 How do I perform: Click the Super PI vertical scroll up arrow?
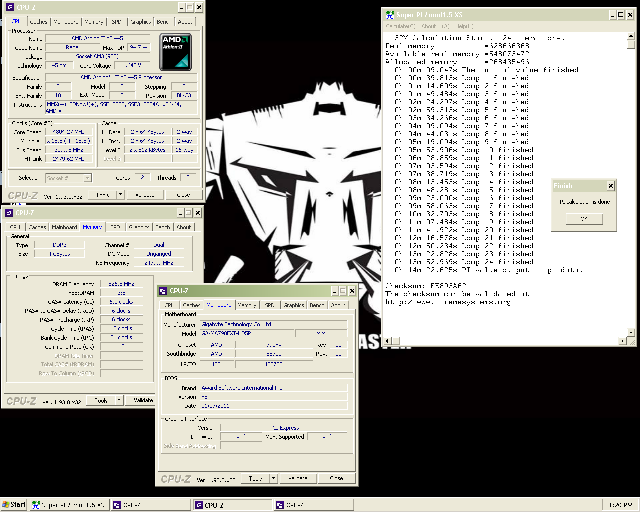(x=631, y=36)
